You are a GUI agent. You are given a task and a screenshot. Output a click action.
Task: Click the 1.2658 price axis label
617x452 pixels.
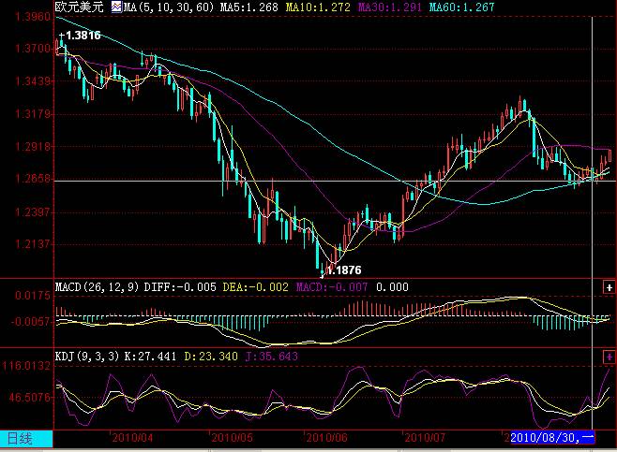point(33,179)
